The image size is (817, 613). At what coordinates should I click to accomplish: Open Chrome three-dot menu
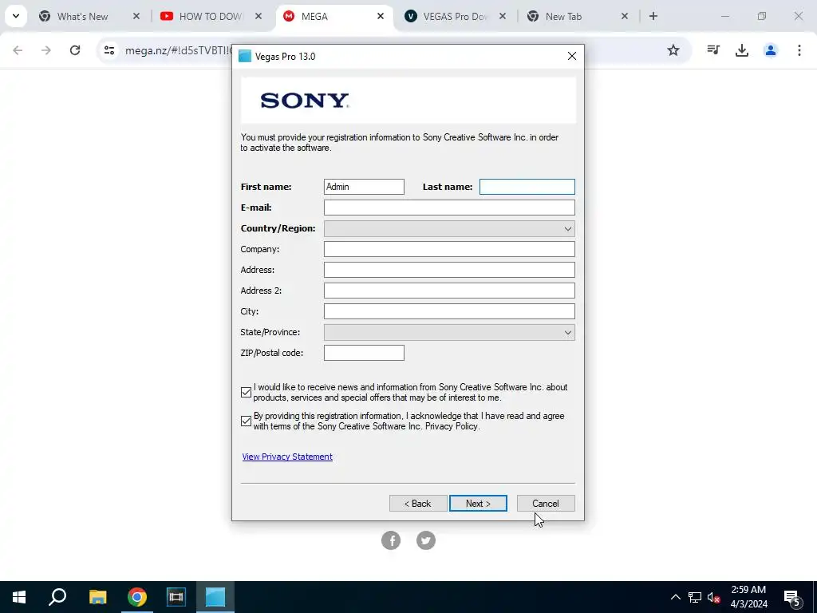(x=799, y=50)
